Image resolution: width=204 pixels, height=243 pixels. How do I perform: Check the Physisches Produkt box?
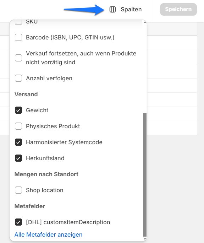[18, 126]
